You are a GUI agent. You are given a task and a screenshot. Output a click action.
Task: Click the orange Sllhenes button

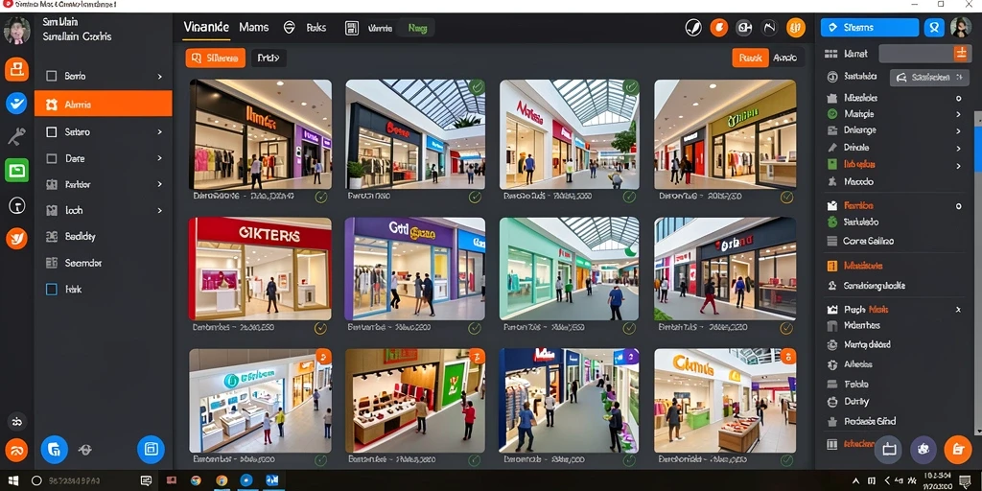point(216,58)
